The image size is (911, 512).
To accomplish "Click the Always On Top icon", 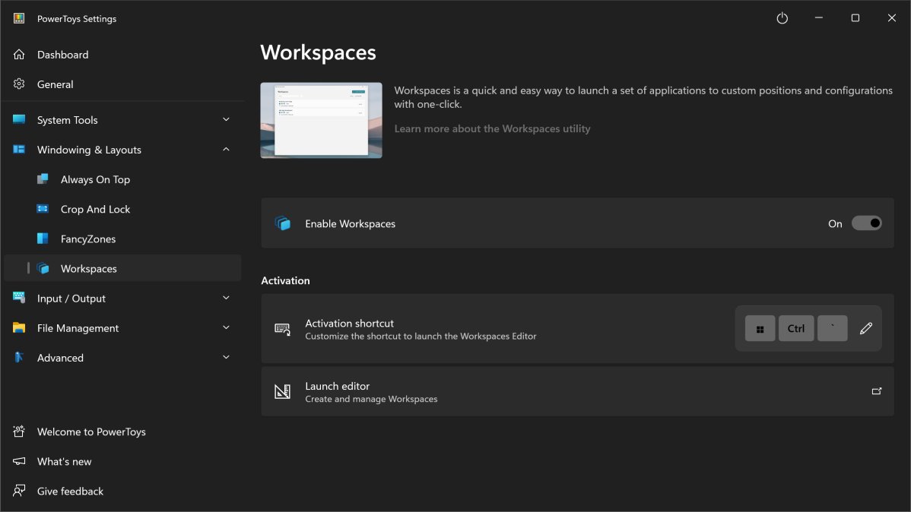I will click(43, 179).
